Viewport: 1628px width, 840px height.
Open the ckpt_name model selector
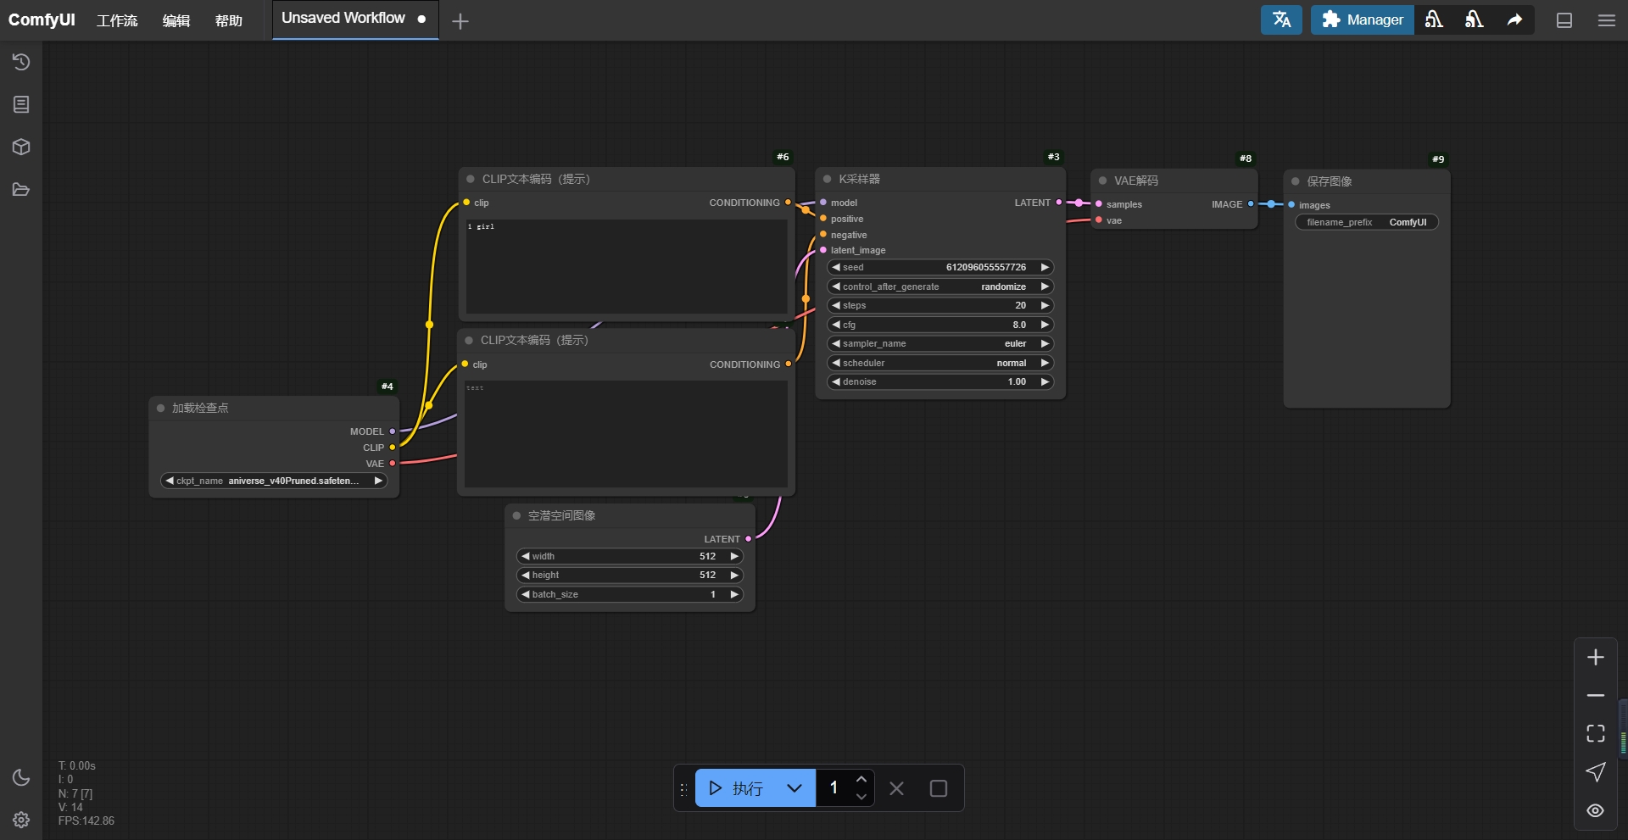274,481
